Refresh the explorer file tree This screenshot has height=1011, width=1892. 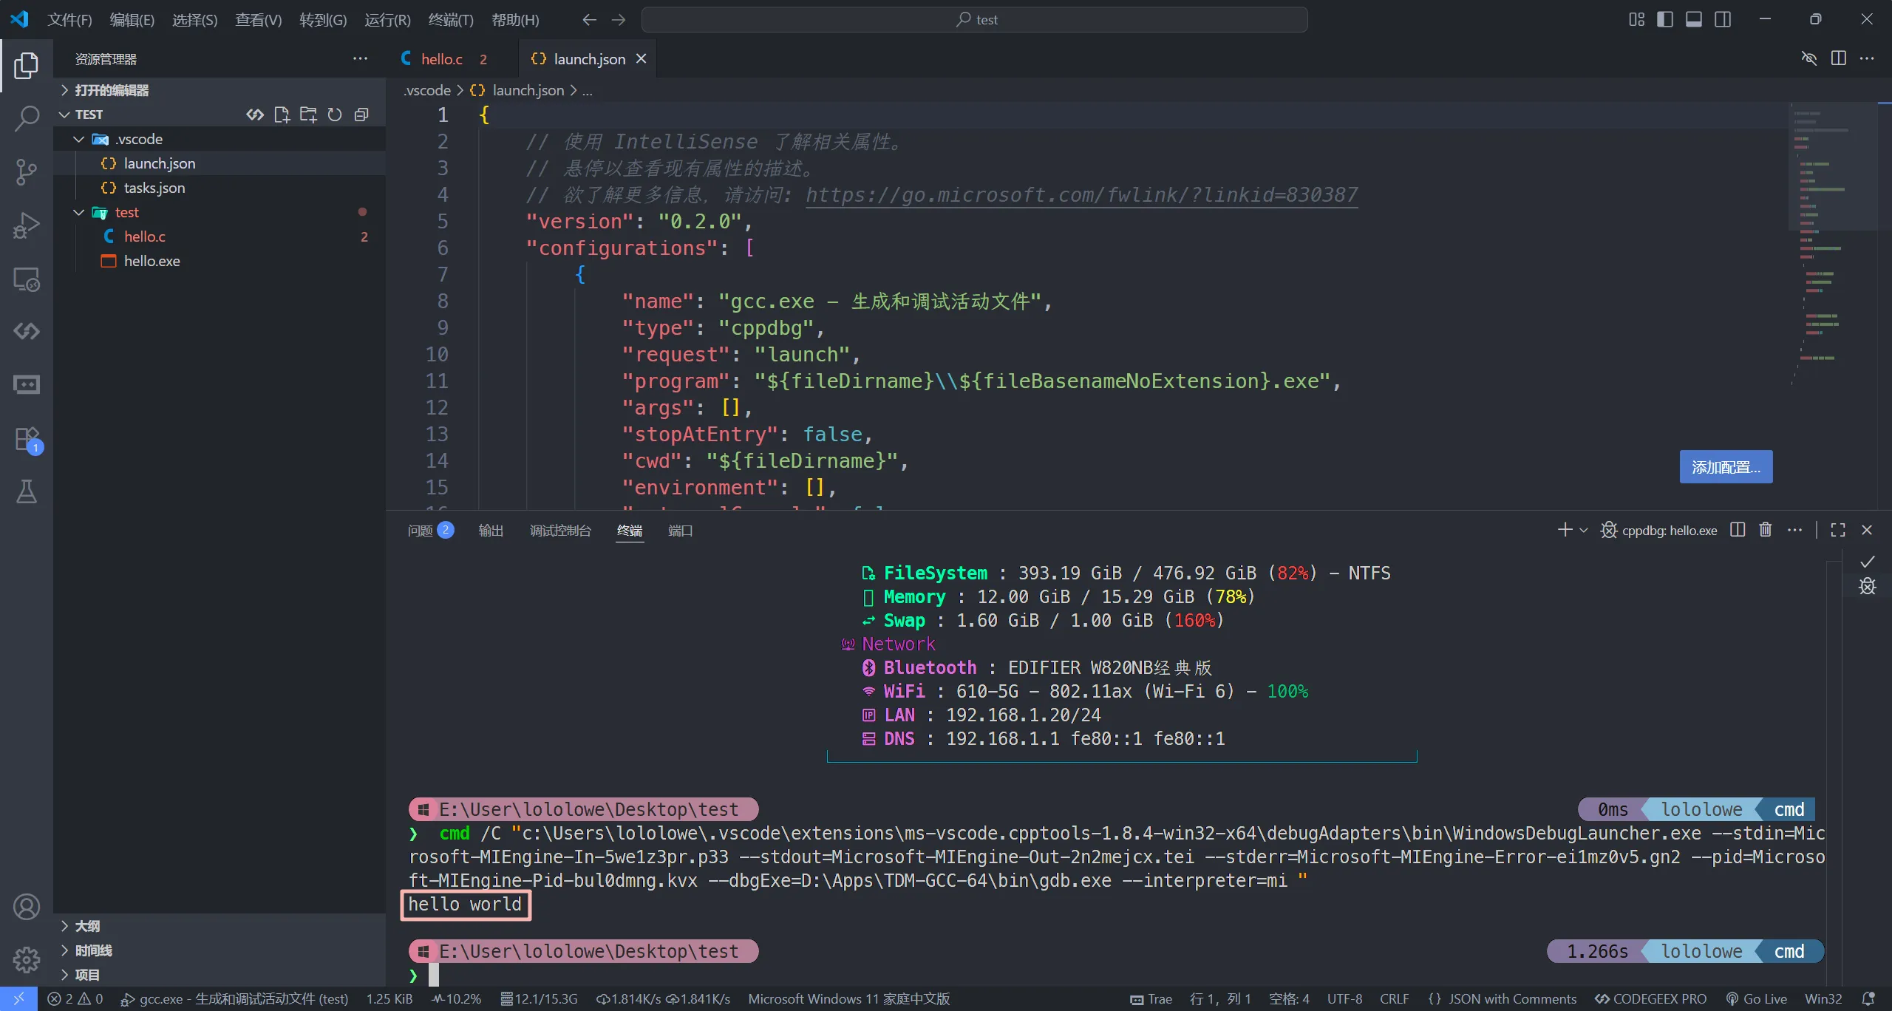[335, 115]
